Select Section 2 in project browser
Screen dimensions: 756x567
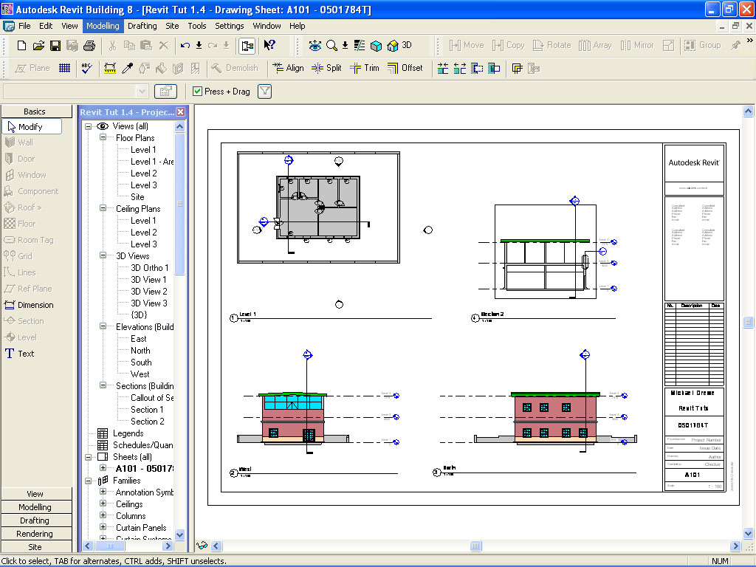pyautogui.click(x=147, y=422)
